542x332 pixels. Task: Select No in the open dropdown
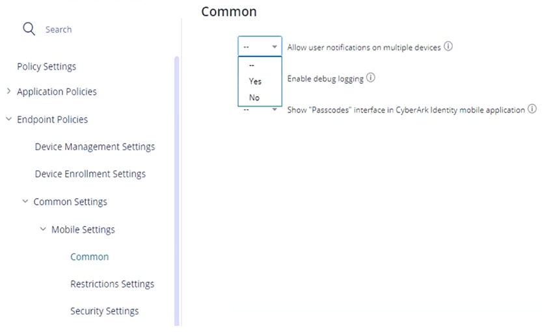click(254, 97)
